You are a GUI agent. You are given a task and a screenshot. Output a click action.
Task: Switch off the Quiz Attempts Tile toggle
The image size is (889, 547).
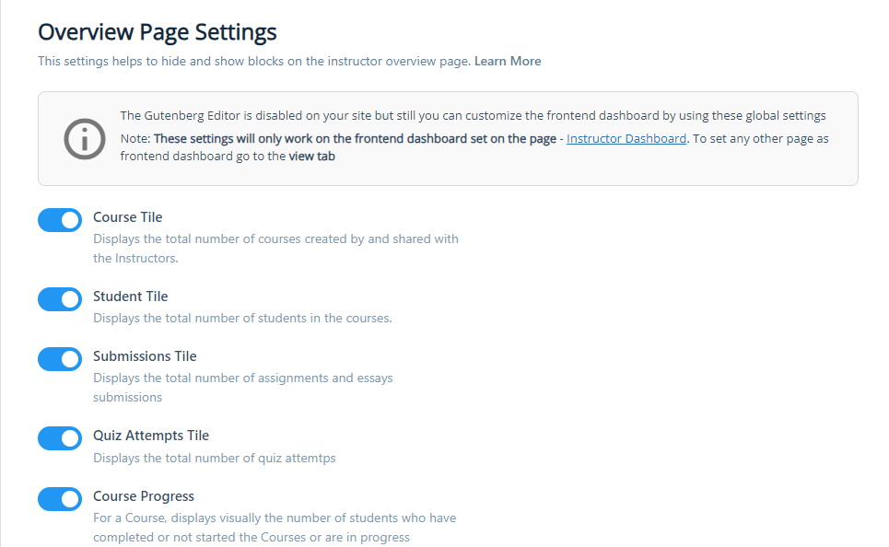click(x=60, y=438)
